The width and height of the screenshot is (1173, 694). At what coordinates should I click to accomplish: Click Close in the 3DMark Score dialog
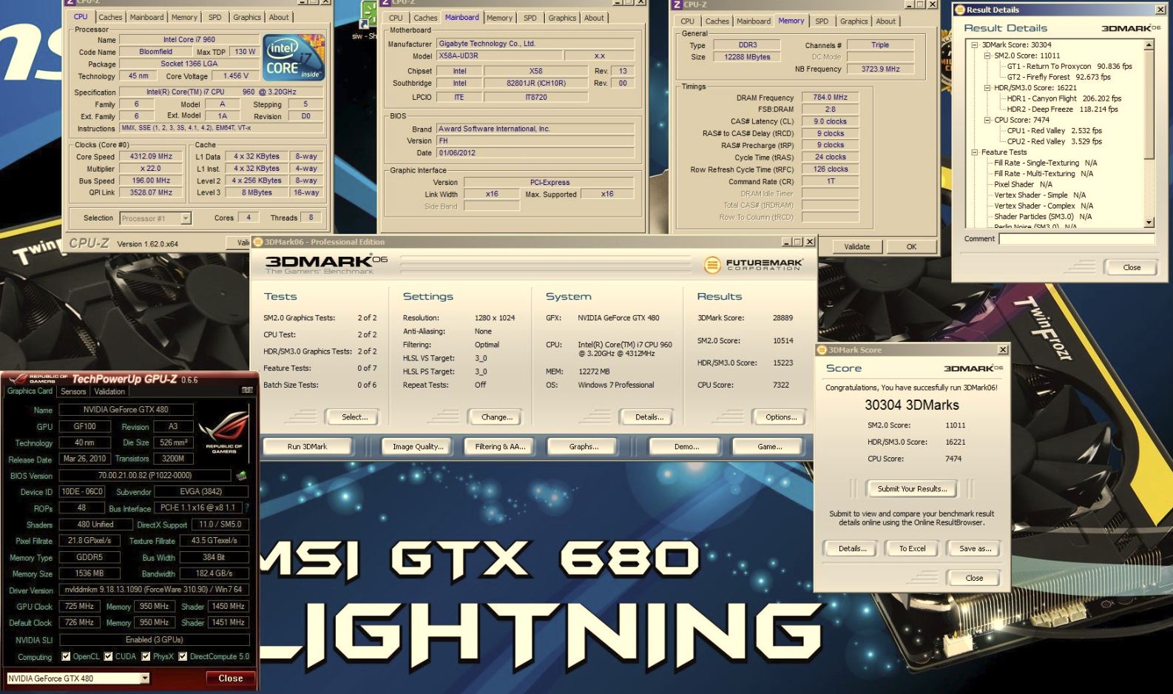(x=974, y=579)
